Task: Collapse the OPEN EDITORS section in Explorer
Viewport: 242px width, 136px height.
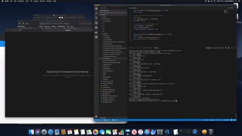Action: pos(113,11)
